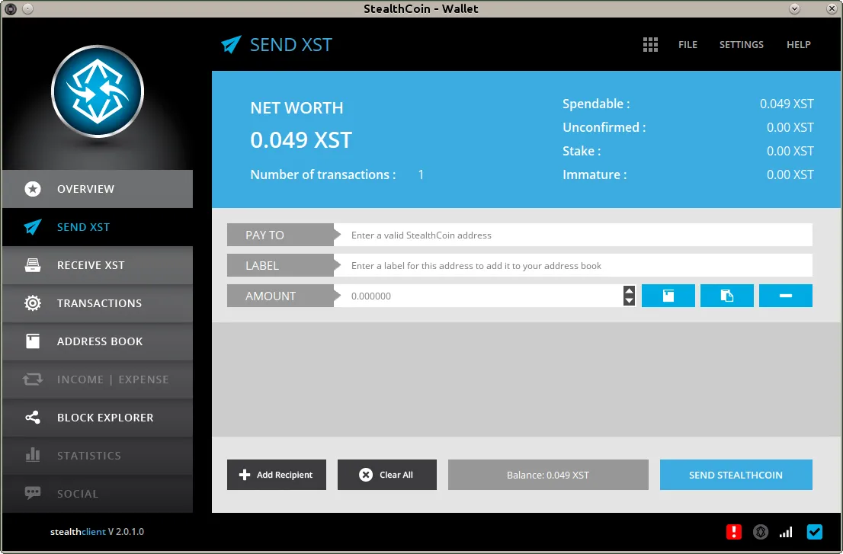
Task: Remove this recipient minus button
Action: [786, 296]
